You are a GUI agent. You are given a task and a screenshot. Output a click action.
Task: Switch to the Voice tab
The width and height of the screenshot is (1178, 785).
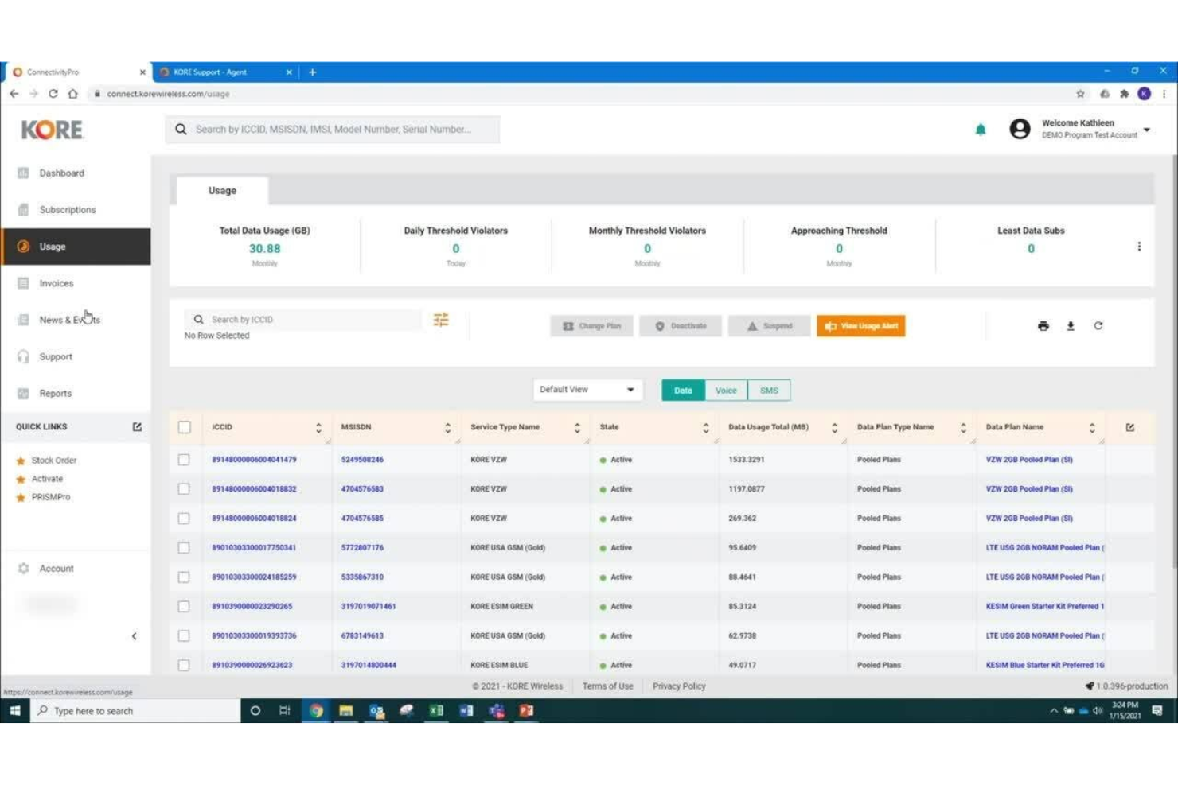tap(725, 390)
